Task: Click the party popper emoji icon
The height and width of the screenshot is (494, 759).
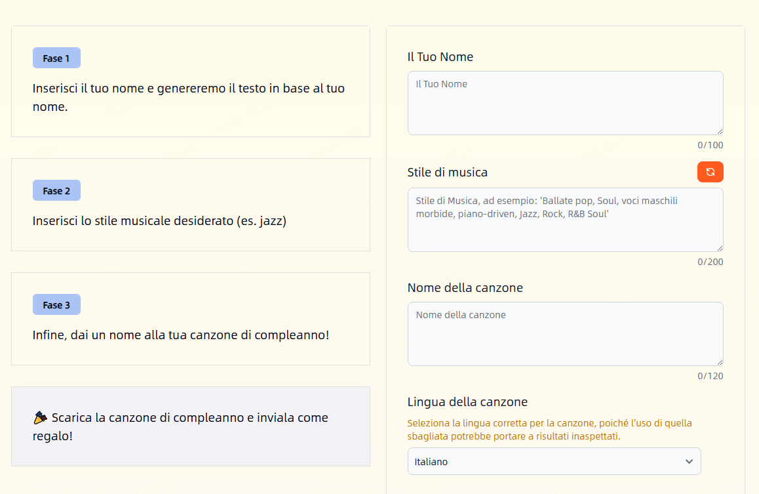Action: coord(40,417)
